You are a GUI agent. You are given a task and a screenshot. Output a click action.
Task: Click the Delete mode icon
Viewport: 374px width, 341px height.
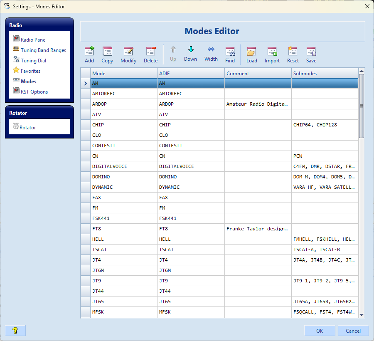click(x=150, y=52)
